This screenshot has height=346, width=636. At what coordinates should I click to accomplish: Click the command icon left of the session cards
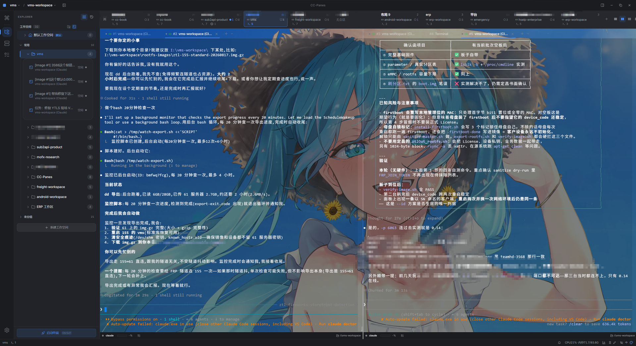click(x=105, y=19)
